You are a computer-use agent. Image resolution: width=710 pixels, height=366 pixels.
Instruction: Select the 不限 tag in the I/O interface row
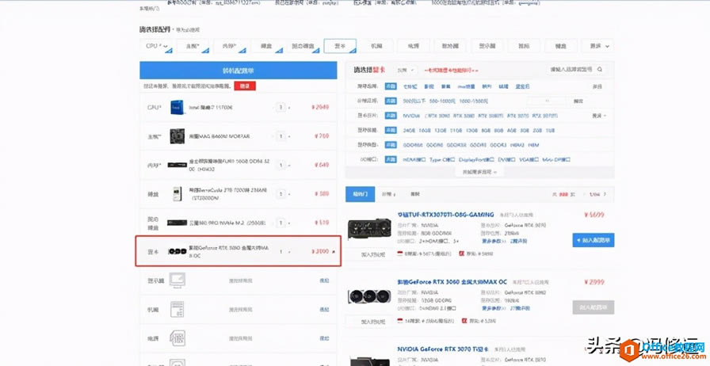[391, 159]
